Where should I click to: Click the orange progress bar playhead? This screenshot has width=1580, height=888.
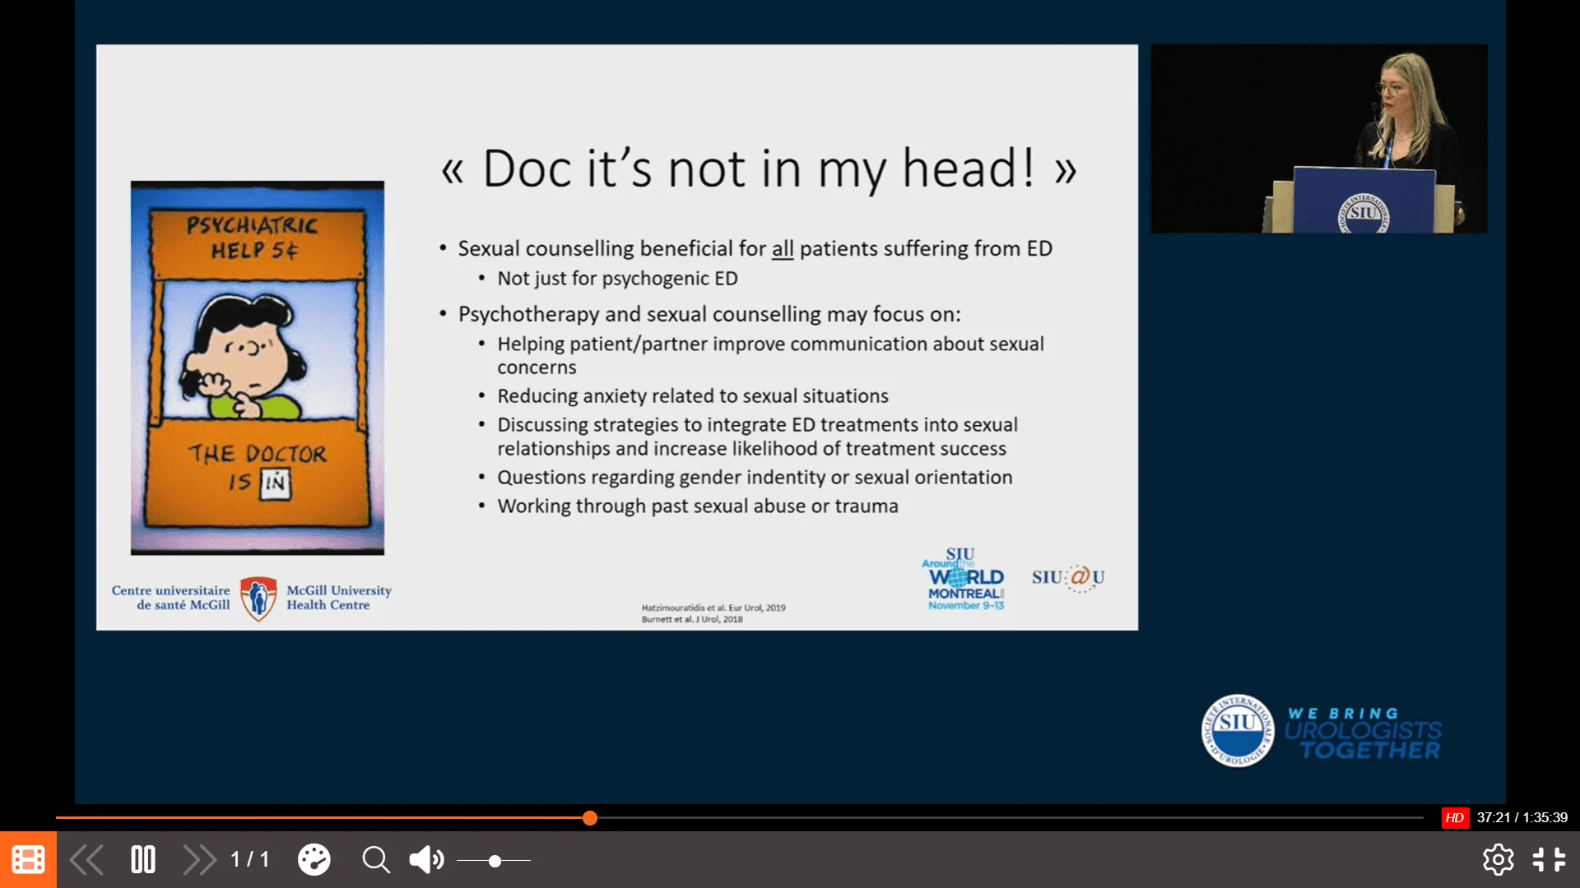590,817
